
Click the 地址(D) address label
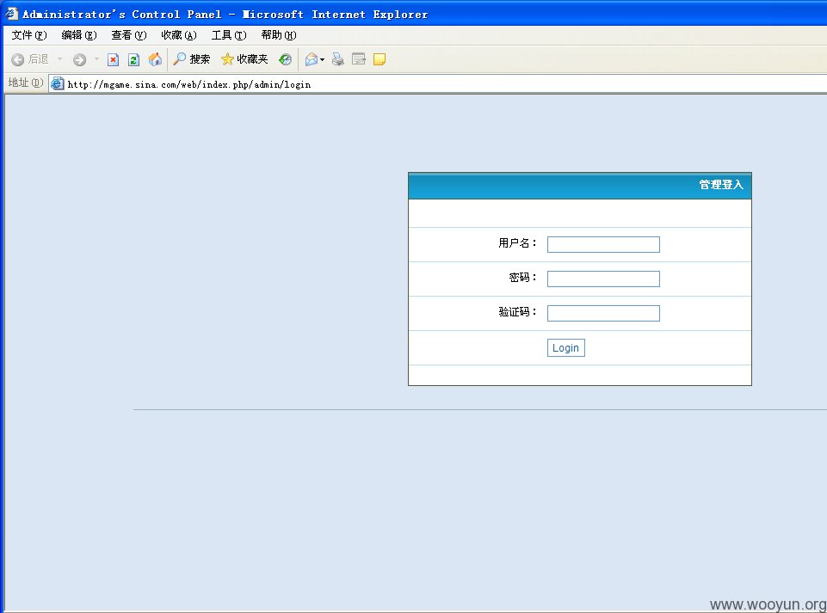25,83
